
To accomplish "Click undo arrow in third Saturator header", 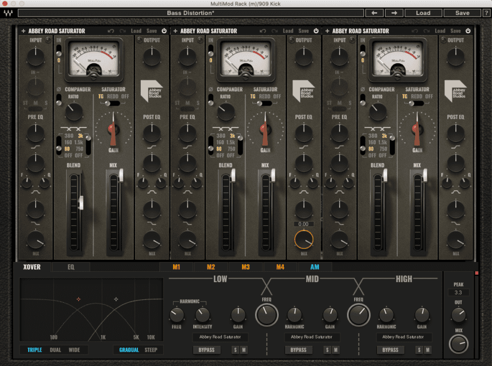I will 414,30.
